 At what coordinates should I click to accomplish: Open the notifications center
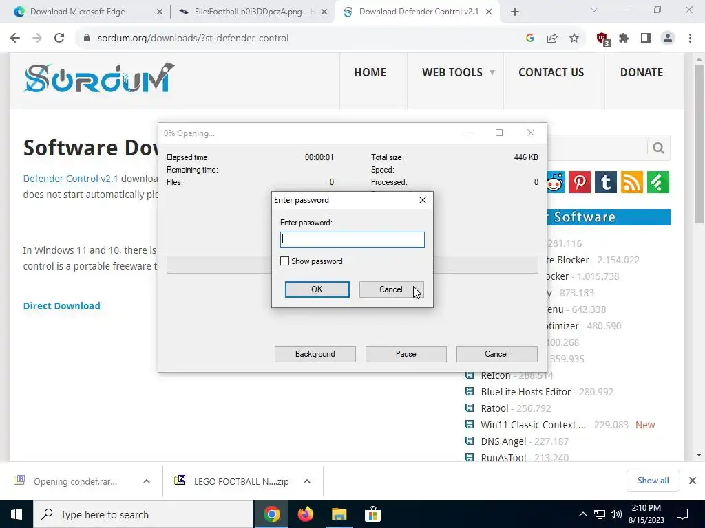point(682,514)
